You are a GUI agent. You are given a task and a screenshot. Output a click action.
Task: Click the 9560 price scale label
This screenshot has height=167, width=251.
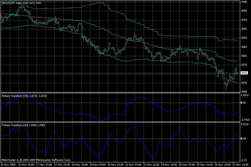point(244,38)
